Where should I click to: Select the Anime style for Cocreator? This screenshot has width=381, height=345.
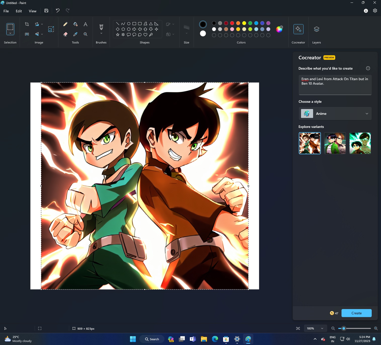335,113
